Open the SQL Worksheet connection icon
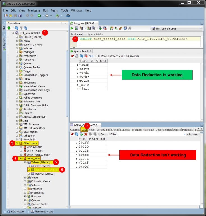Viewport: 206px width, 216px height. [x=58, y=16]
